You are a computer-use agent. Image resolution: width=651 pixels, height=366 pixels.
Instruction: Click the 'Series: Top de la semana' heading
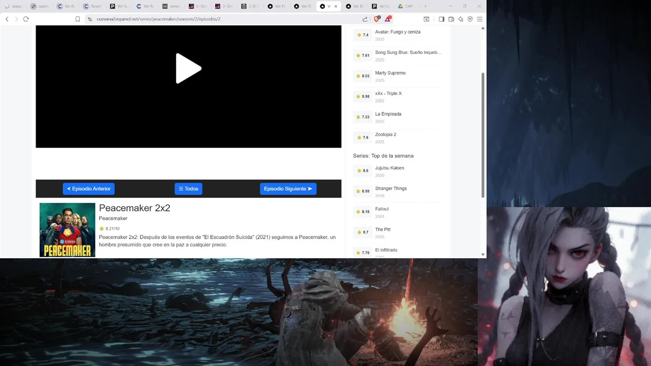click(x=383, y=156)
